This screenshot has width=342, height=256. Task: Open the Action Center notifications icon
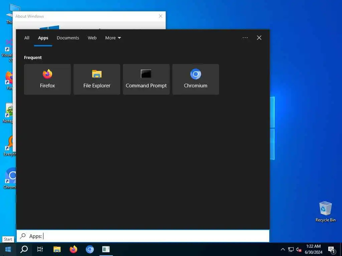tap(331, 249)
